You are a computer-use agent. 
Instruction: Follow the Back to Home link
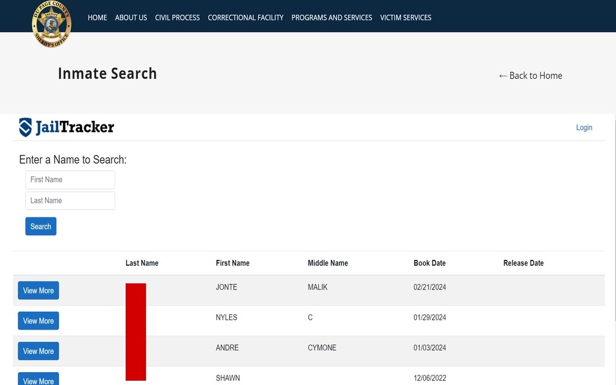click(535, 75)
